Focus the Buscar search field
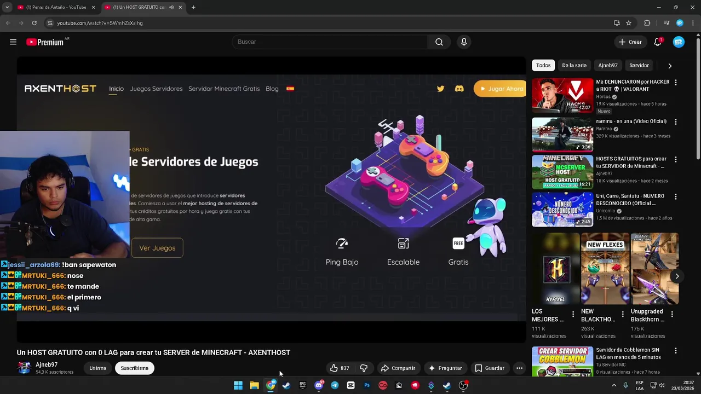Viewport: 701px width, 394px height. coord(330,42)
